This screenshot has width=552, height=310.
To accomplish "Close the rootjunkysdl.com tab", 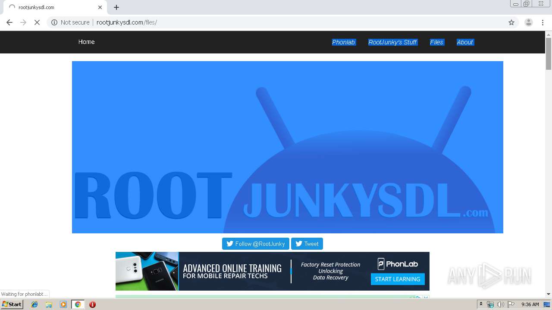I will [100, 7].
